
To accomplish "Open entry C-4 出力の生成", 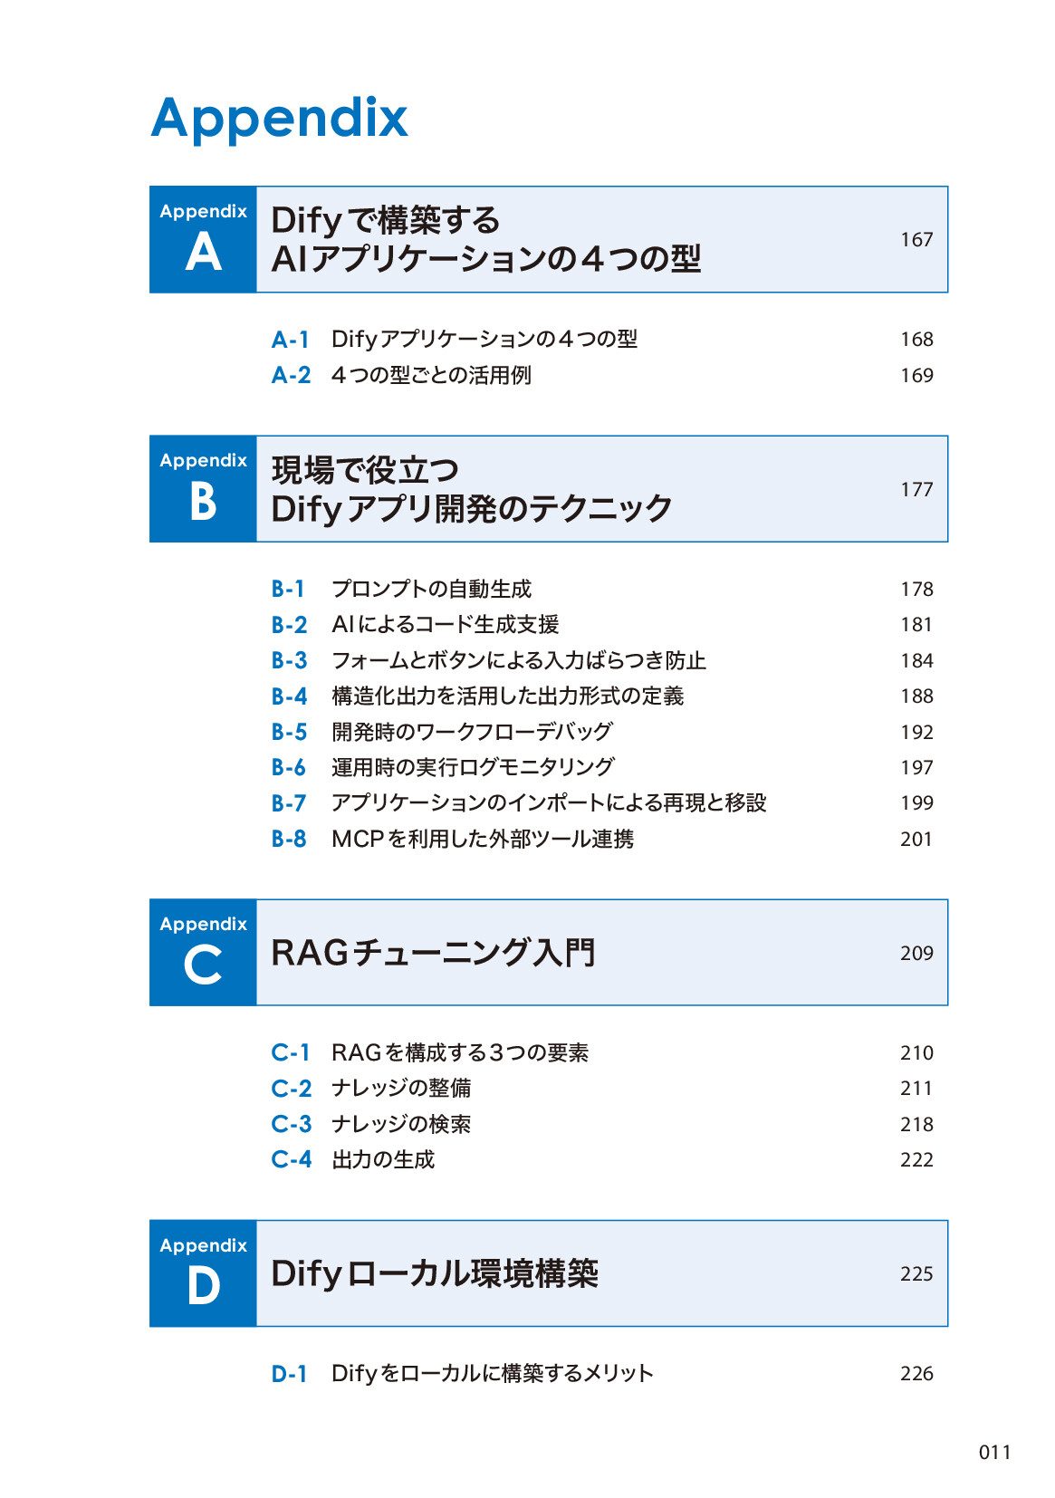I will tap(383, 1160).
